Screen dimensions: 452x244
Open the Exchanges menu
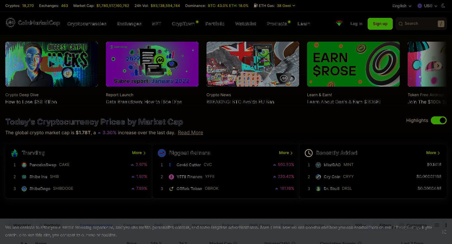coord(129,24)
